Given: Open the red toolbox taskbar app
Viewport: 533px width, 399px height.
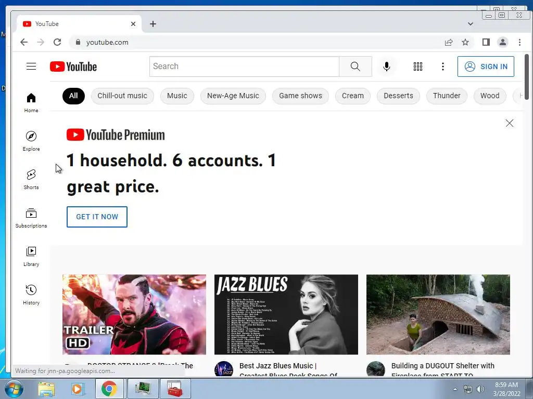Looking at the screenshot, I should 175,389.
